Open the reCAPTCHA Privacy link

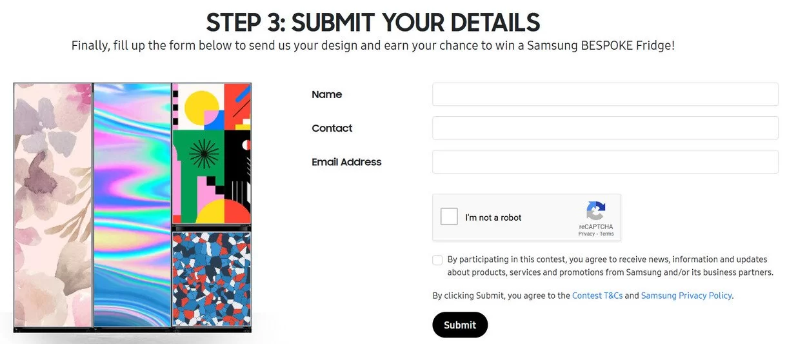[586, 234]
